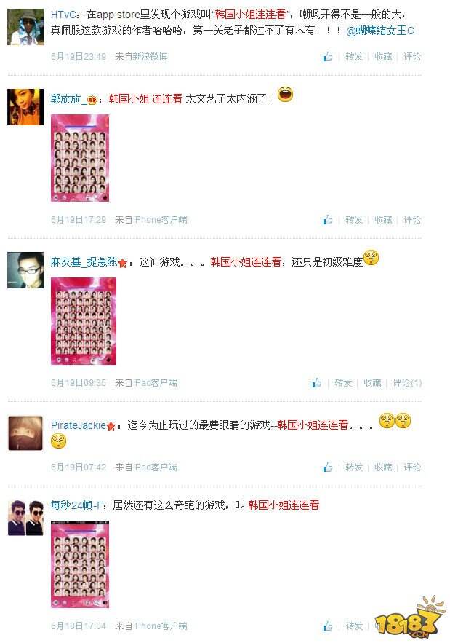Like the 麻友基_捉急陈 post
Image resolution: width=450 pixels, height=643 pixels.
tap(317, 382)
